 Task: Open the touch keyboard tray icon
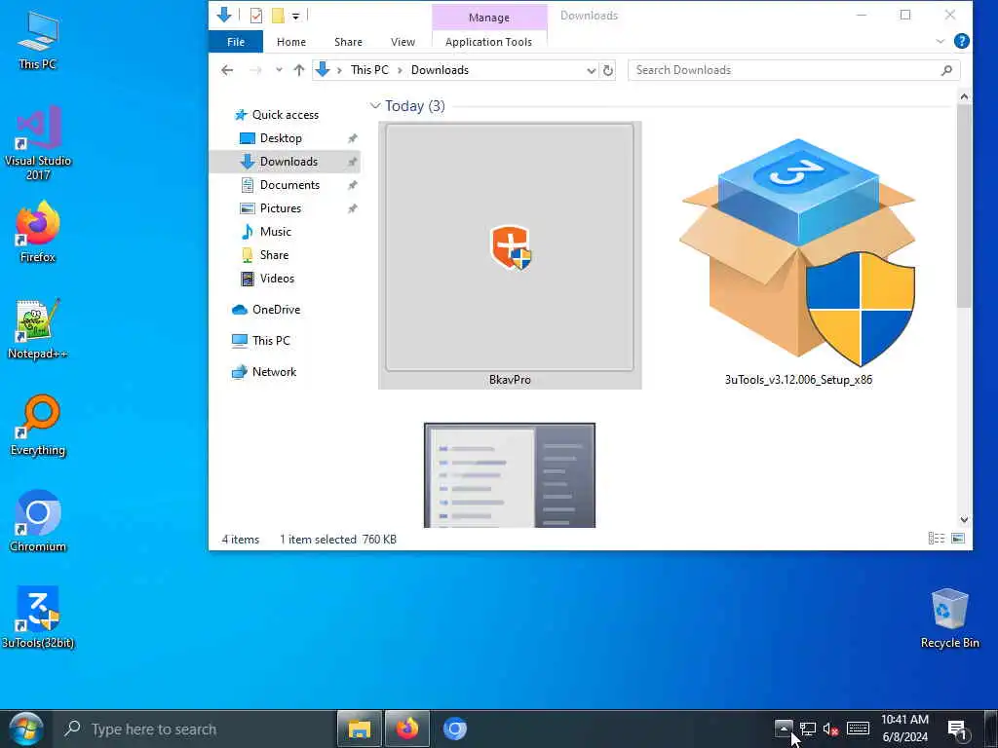[x=858, y=729]
